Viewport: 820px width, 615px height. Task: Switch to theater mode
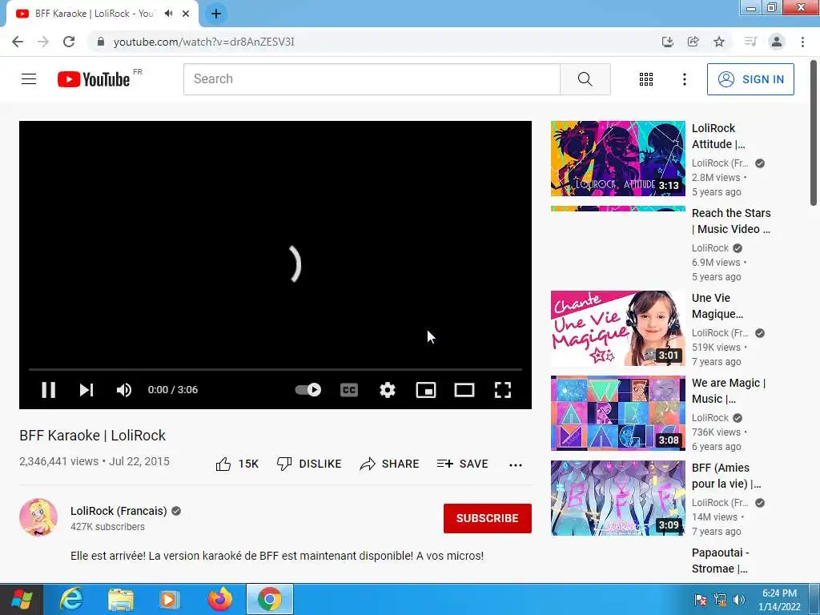(x=464, y=390)
